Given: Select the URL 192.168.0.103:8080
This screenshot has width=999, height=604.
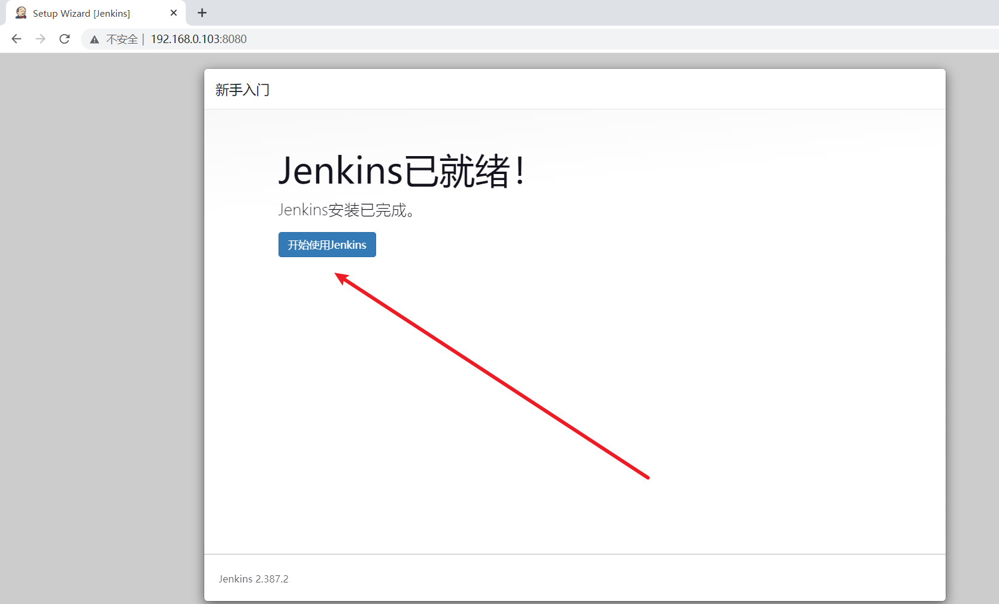Looking at the screenshot, I should coord(198,39).
